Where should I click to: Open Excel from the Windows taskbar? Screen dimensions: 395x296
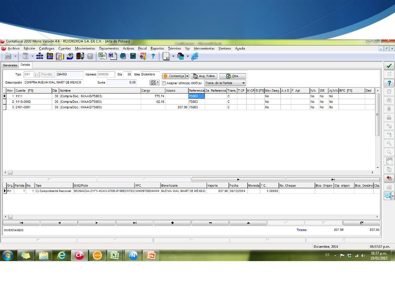click(115, 255)
